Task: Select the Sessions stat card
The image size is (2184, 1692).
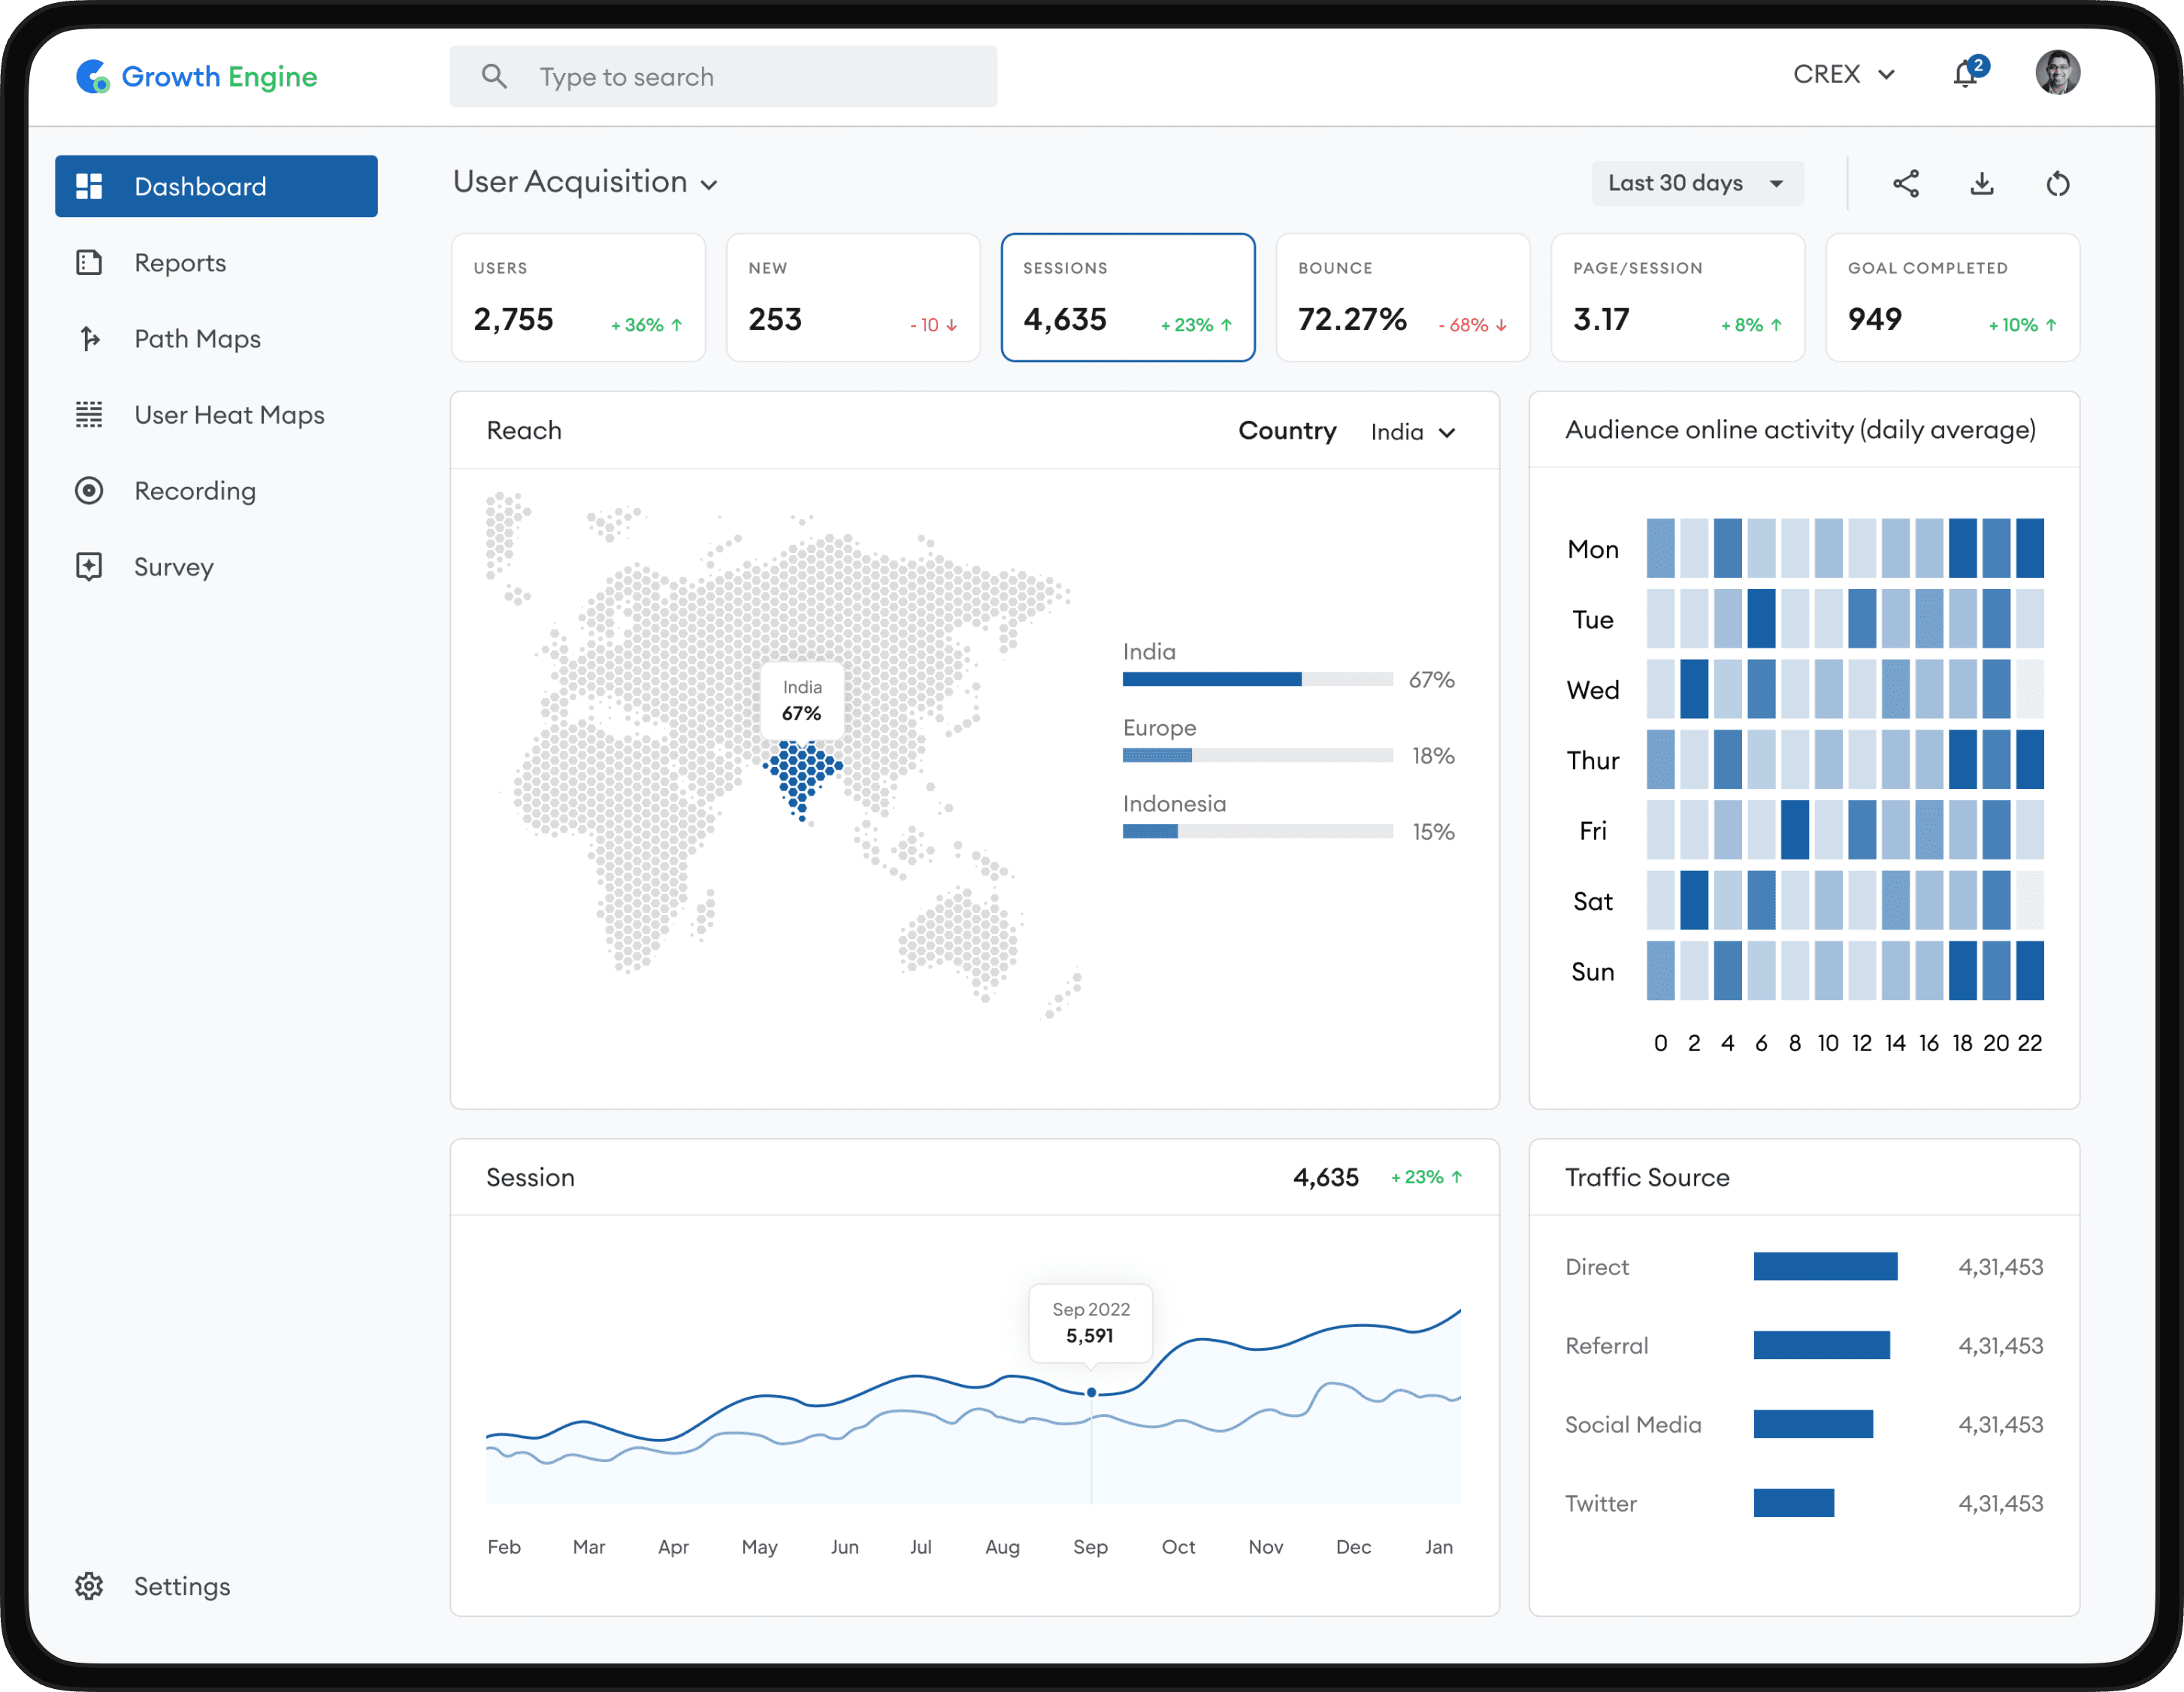Action: click(x=1127, y=297)
